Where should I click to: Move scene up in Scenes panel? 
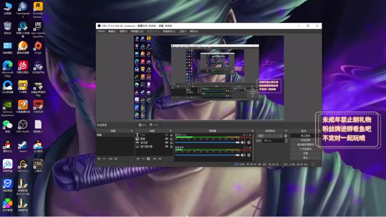pos(110,159)
